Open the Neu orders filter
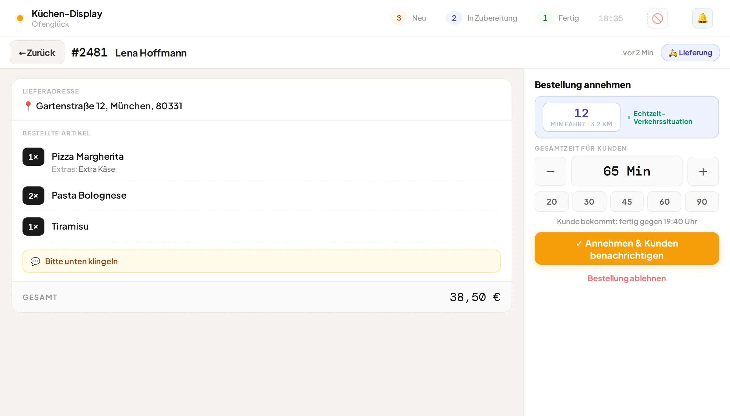Screen dimensions: 730x416 click(x=408, y=18)
